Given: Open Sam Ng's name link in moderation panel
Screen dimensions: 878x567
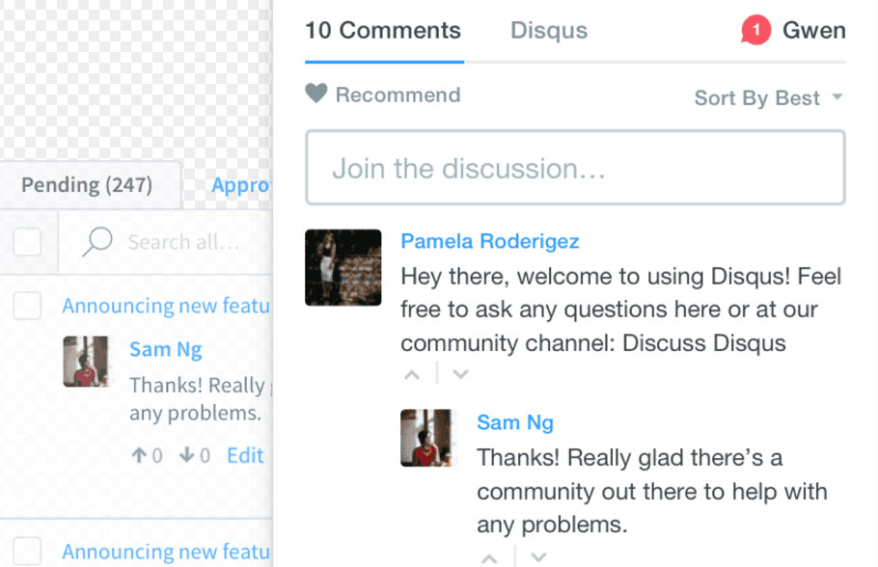Looking at the screenshot, I should 166,349.
